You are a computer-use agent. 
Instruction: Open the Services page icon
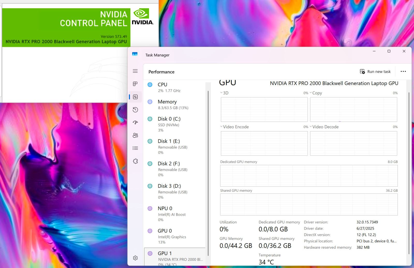coord(135,161)
